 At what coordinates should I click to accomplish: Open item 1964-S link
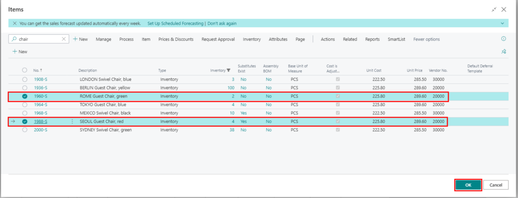pos(40,105)
